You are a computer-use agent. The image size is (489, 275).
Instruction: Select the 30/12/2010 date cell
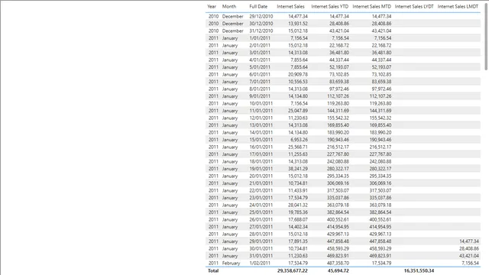pos(261,24)
